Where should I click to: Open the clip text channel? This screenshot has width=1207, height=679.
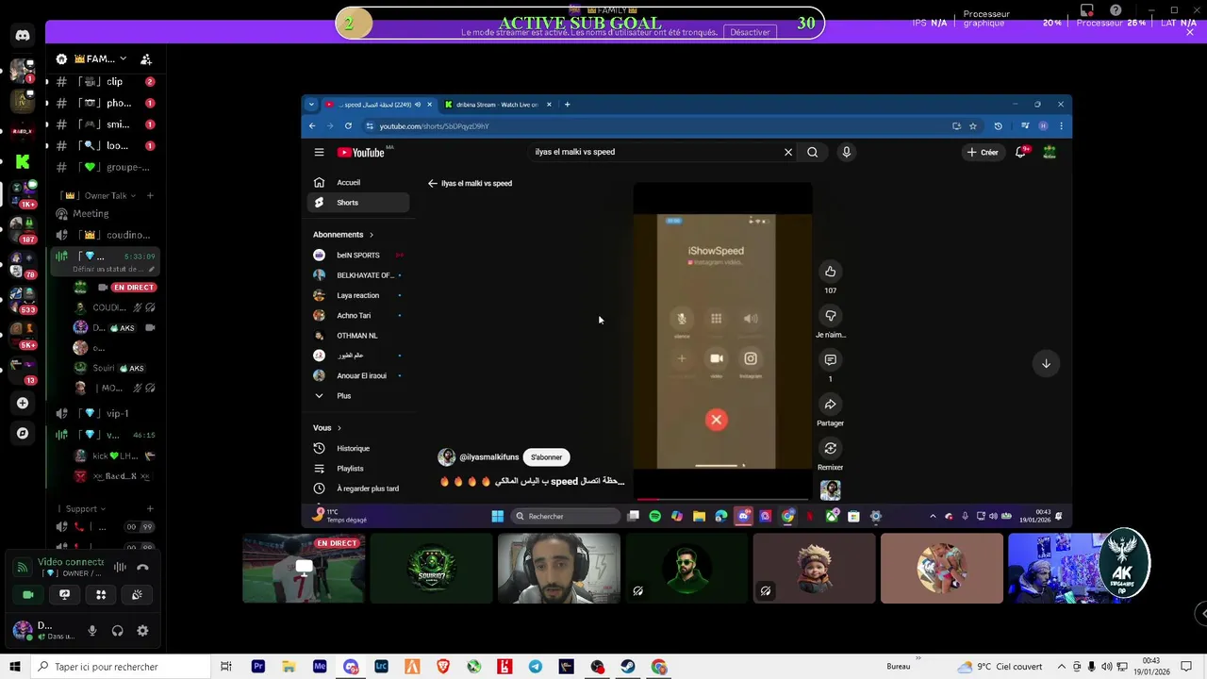104,82
